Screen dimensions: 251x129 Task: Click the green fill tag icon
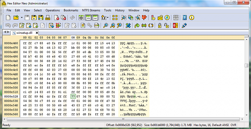coord(137,25)
